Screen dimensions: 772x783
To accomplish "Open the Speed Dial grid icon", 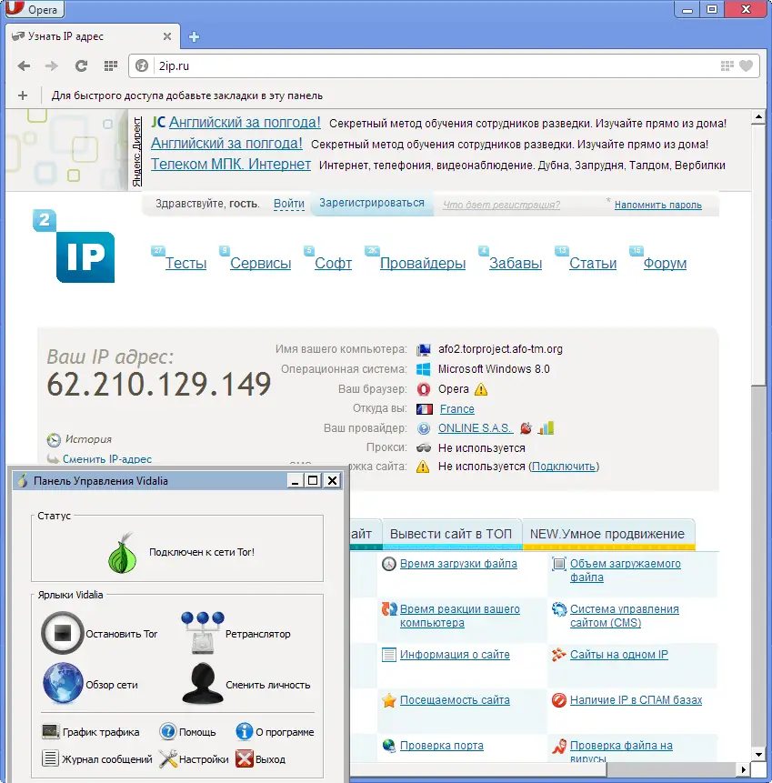I will click(110, 65).
